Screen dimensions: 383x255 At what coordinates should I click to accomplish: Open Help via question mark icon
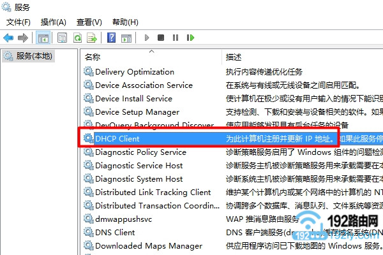pos(111,38)
